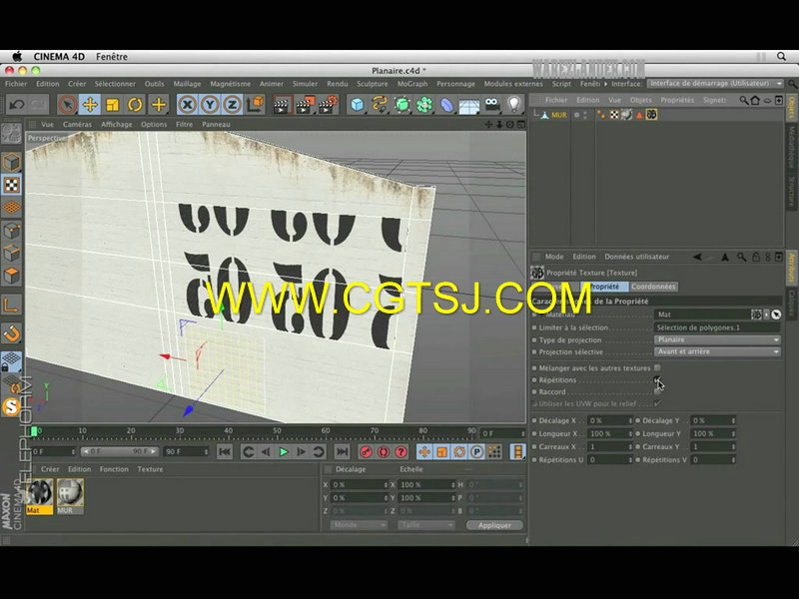Image resolution: width=799 pixels, height=599 pixels.
Task: Switch the coordinate system icon
Action: (x=255, y=105)
